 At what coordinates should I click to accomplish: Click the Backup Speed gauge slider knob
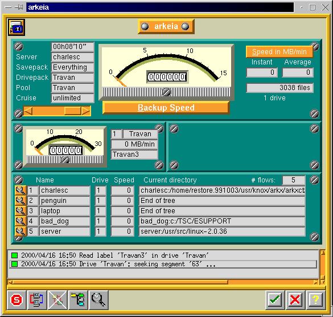(166, 92)
